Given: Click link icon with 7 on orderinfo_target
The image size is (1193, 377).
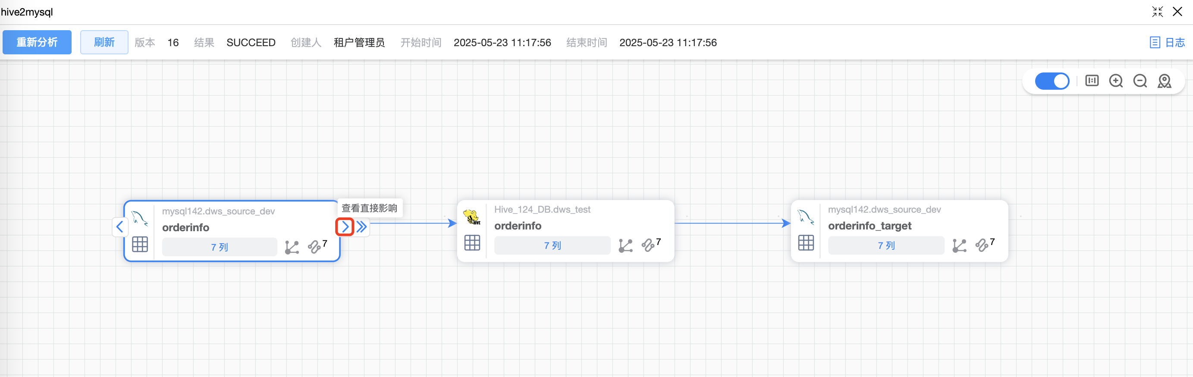Looking at the screenshot, I should point(985,245).
